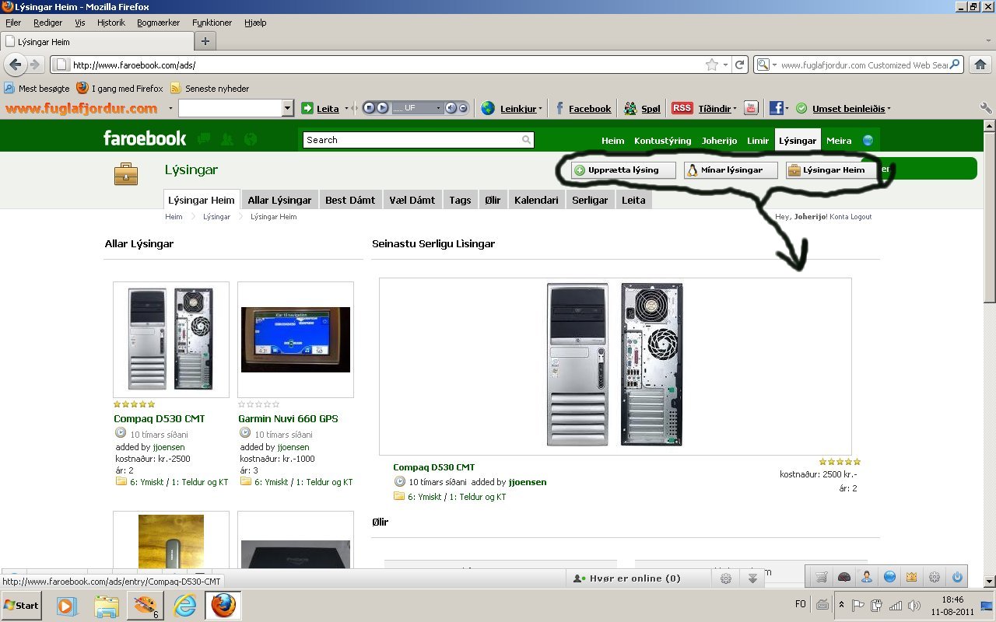Click the RSS icon in the toolbar
Screen dimensions: 996x622
pyautogui.click(x=682, y=108)
